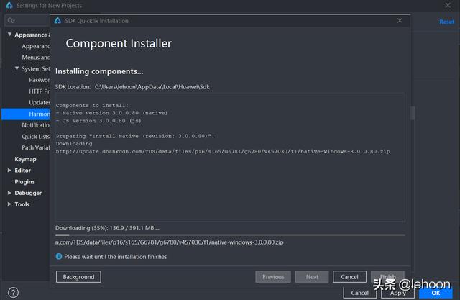Viewport: 460px width, 300px height.
Task: Expand the Tools settings node
Action: click(9, 204)
